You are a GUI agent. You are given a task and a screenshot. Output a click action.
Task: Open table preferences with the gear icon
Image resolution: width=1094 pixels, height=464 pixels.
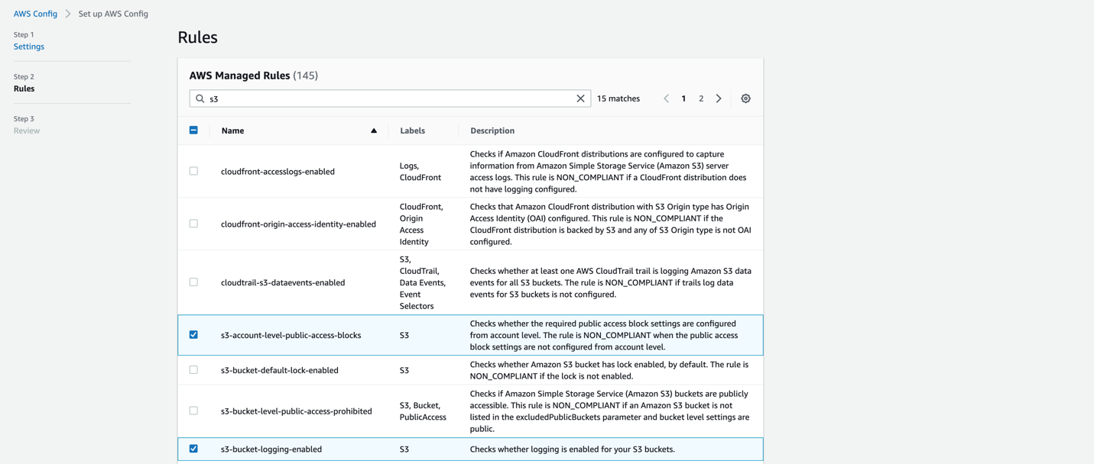point(745,98)
